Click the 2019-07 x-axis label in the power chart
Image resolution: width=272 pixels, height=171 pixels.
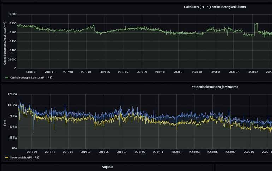pyautogui.click(x=122, y=152)
